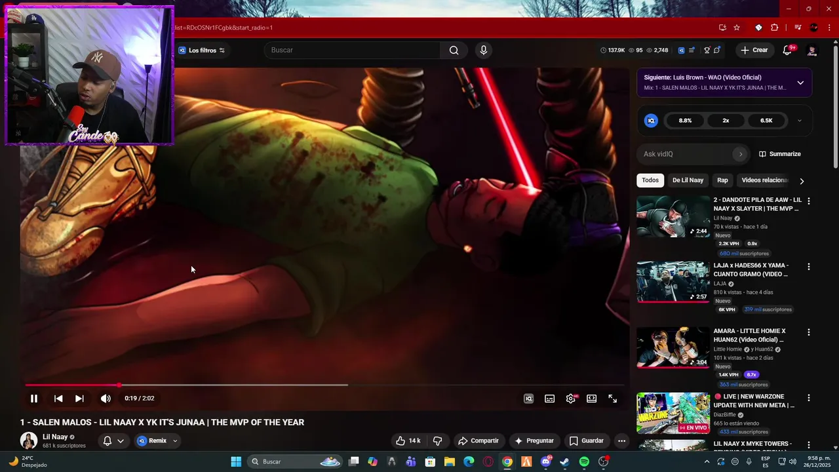Bookmark this page with star icon
This screenshot has width=839, height=472.
737,28
